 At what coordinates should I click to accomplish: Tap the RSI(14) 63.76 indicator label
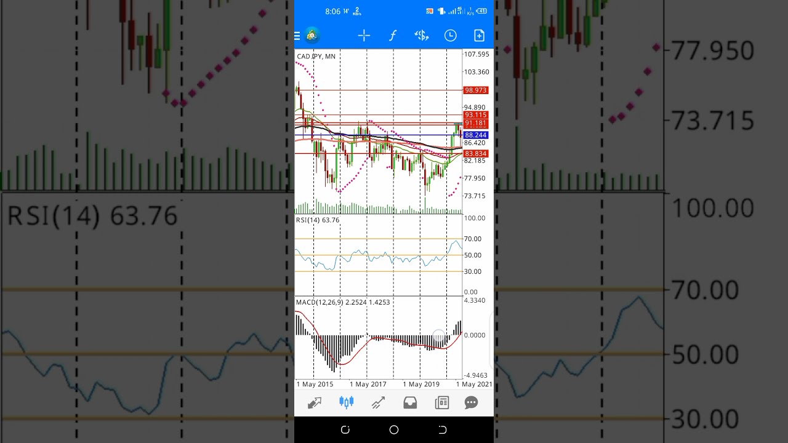318,220
